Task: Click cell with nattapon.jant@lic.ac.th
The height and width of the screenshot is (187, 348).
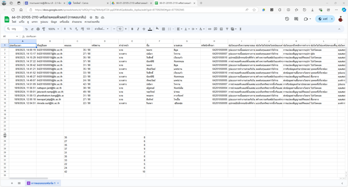Action: pyautogui.click(x=50, y=88)
